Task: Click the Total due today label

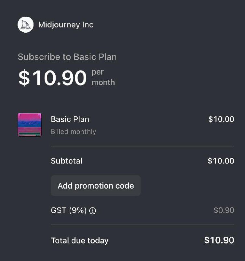Action: pyautogui.click(x=80, y=241)
